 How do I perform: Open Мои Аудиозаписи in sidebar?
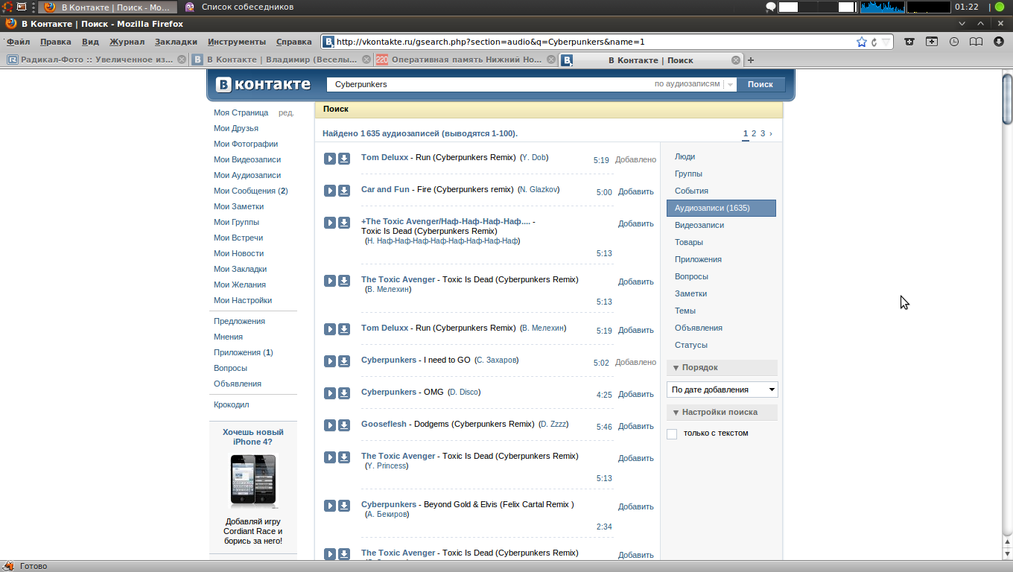point(247,176)
